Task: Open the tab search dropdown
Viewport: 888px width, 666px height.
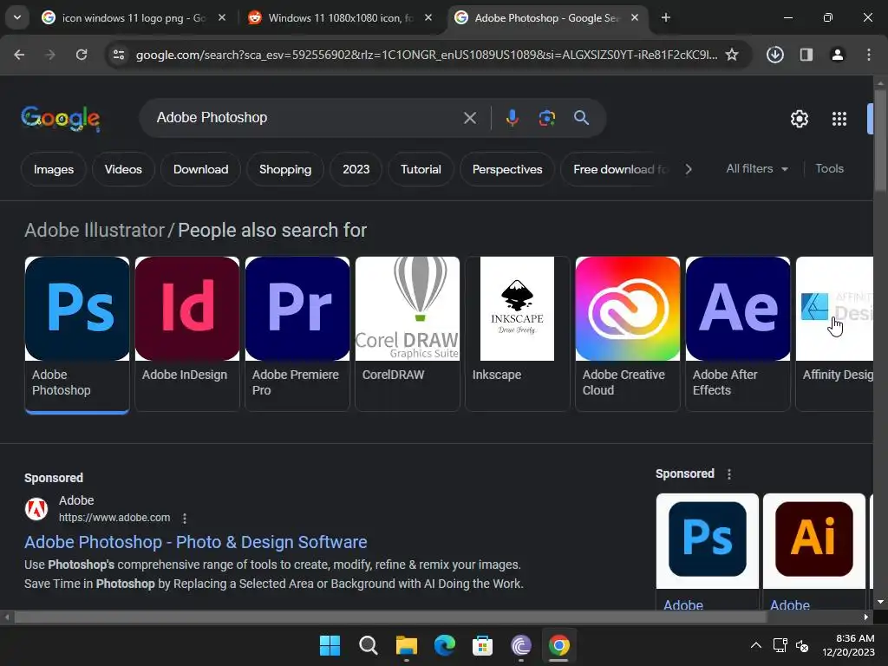Action: point(17,17)
